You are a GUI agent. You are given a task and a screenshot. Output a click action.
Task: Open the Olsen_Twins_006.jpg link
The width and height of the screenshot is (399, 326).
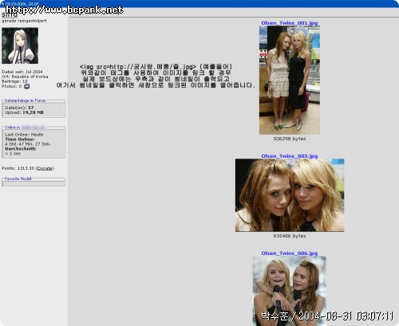(x=290, y=253)
